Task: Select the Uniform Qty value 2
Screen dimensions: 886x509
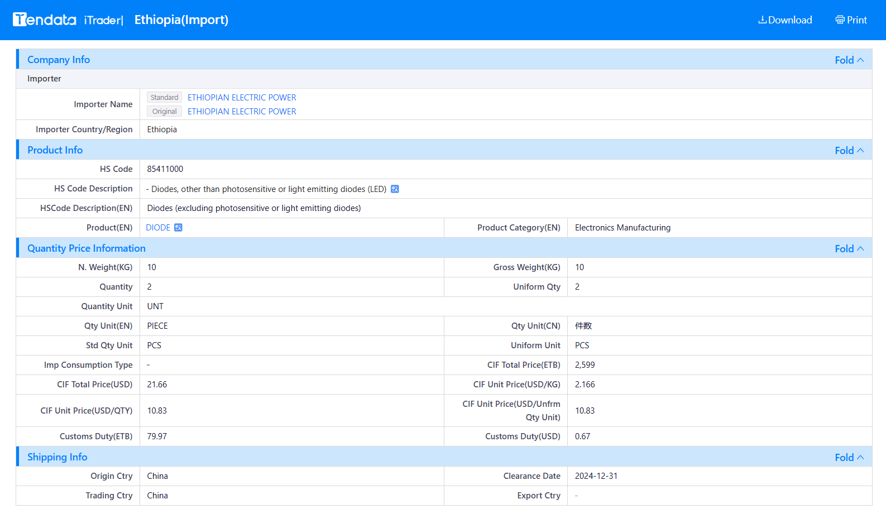Action: 577,287
